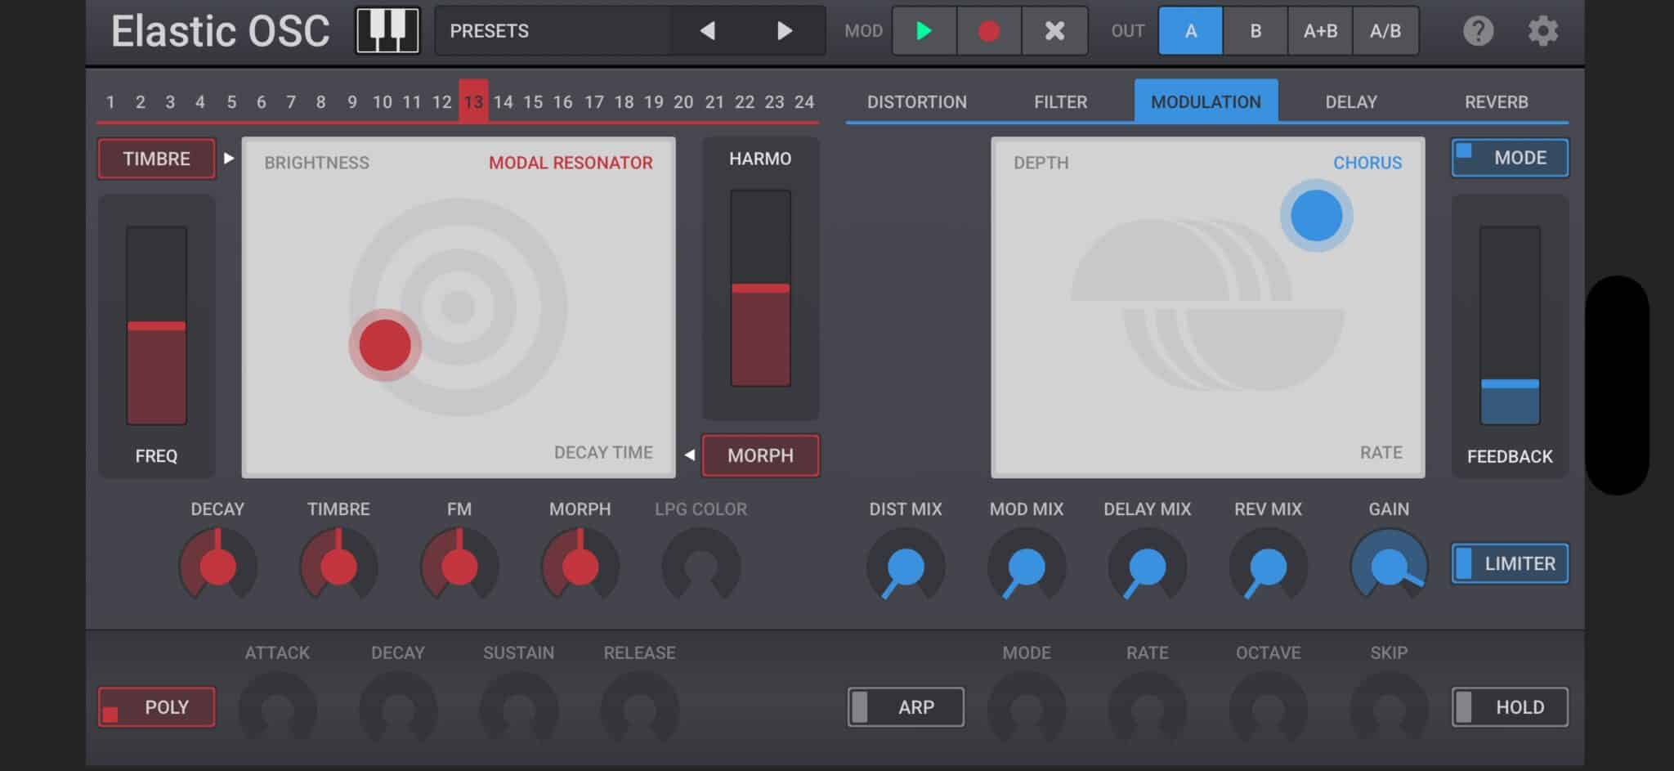Turn on the HOLD toggle
This screenshot has width=1674, height=771.
pyautogui.click(x=1509, y=707)
